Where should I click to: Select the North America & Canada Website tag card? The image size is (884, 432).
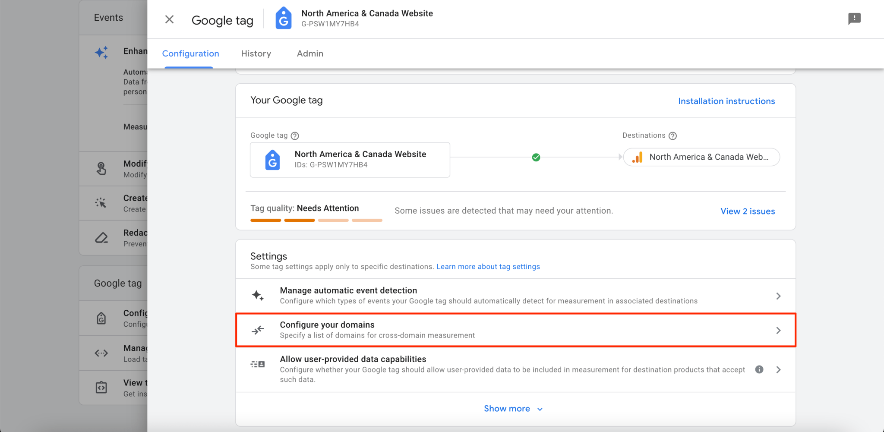pos(350,160)
